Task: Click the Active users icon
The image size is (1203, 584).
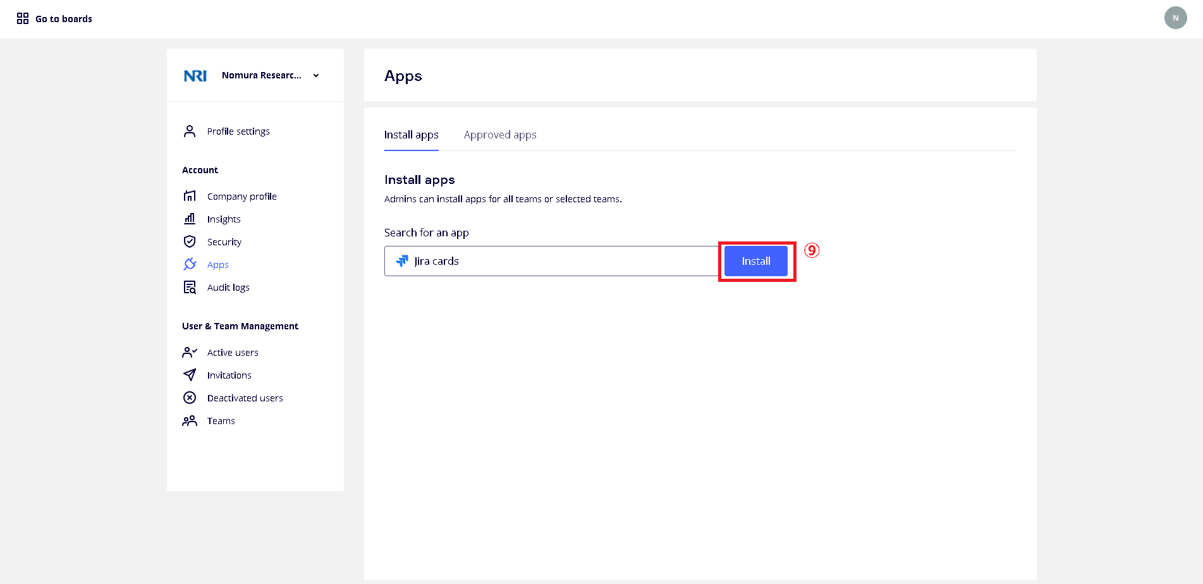Action: [x=190, y=352]
